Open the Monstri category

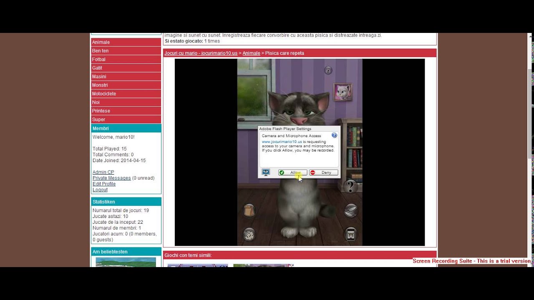pyautogui.click(x=126, y=85)
